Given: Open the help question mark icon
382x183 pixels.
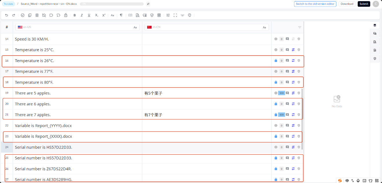Looking at the screenshot, I should point(190,15).
